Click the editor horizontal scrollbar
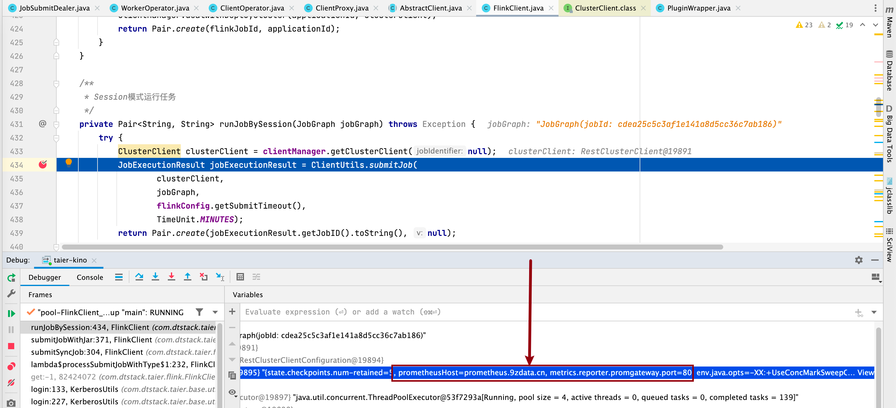 coord(392,247)
